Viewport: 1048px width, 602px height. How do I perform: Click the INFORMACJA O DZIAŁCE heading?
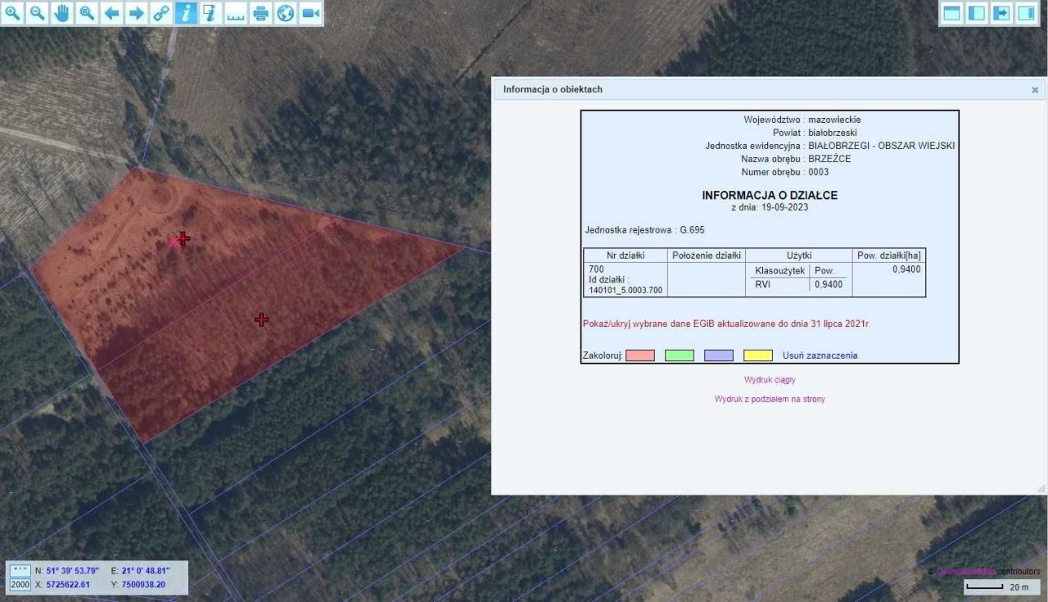[x=770, y=196]
